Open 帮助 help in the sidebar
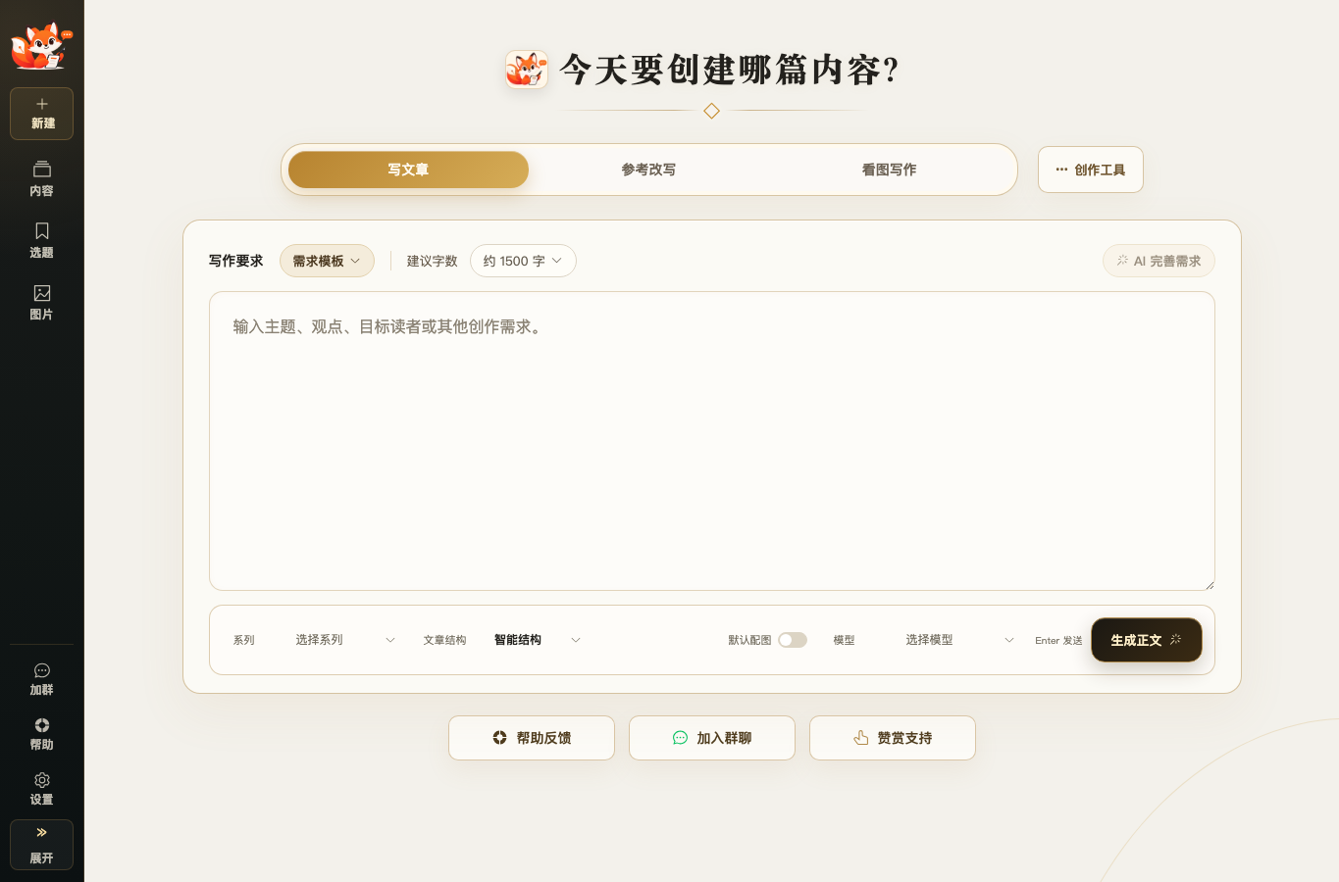 [41, 734]
